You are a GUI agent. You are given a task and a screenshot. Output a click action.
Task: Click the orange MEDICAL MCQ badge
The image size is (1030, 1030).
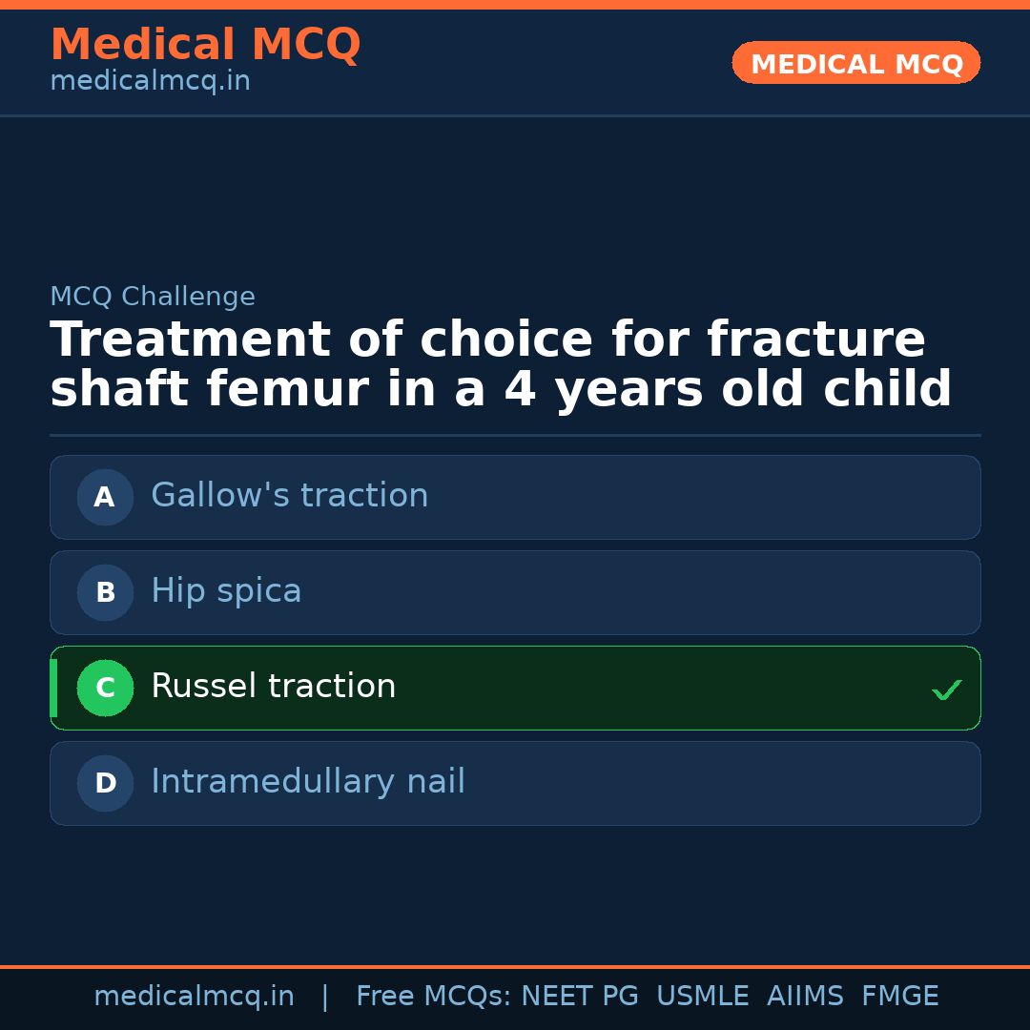(x=855, y=63)
